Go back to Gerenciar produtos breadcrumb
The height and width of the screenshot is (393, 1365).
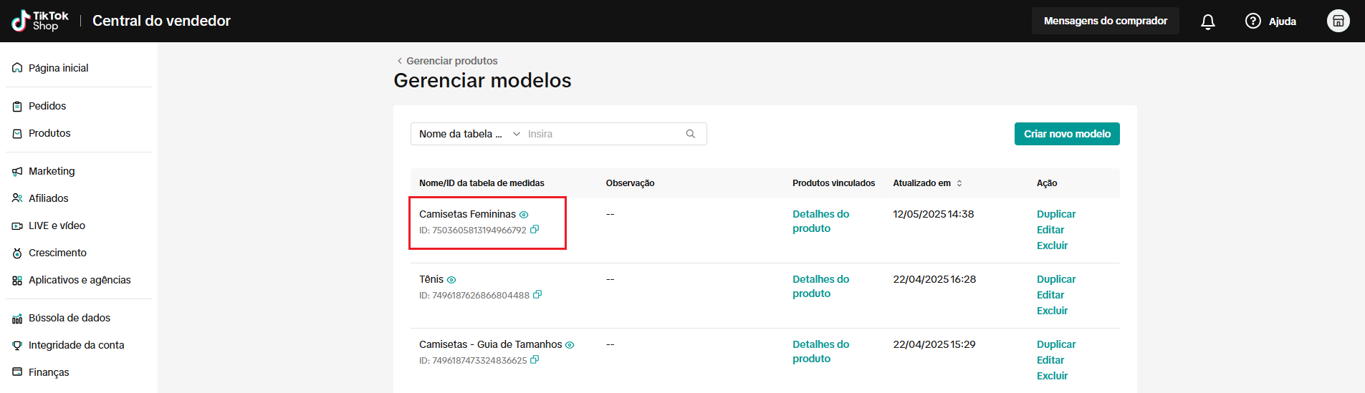(451, 61)
